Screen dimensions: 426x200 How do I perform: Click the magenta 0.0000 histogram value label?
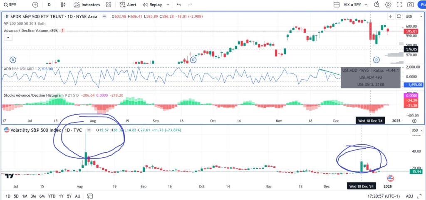pos(410,95)
